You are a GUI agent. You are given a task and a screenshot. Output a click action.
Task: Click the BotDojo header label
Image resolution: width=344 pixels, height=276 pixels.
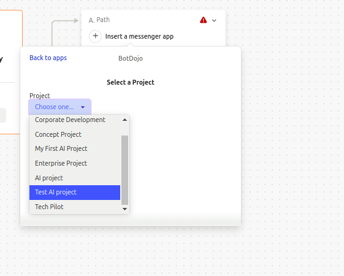tap(131, 58)
